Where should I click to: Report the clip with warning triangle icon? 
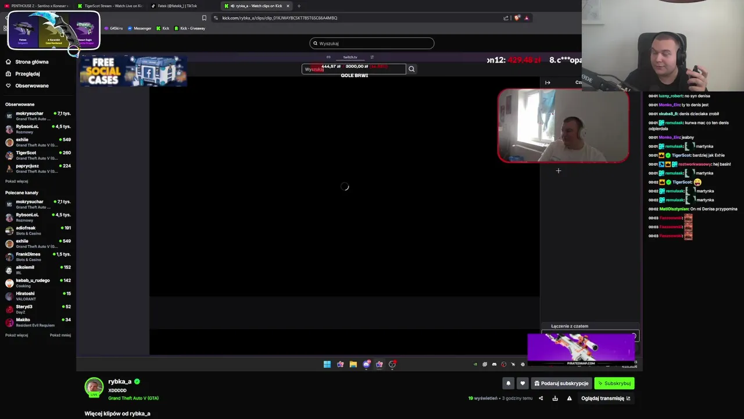coord(569,399)
